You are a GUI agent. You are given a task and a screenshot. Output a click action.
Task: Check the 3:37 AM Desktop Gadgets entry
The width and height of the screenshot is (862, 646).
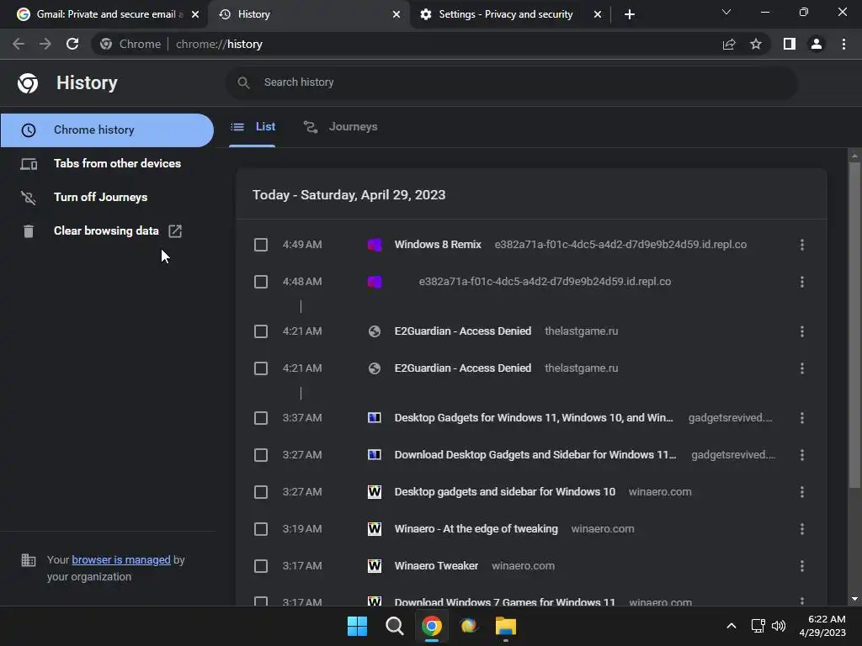(x=261, y=418)
